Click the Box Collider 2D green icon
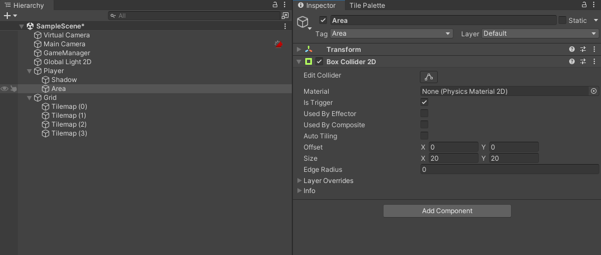Viewport: 601px width, 255px height. [309, 61]
